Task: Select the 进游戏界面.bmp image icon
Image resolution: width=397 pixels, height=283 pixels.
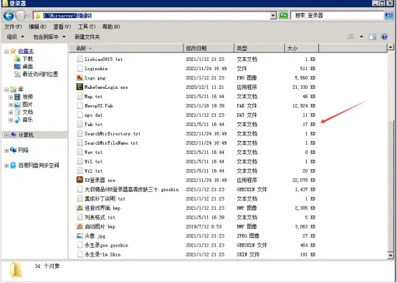Action: 80,208
